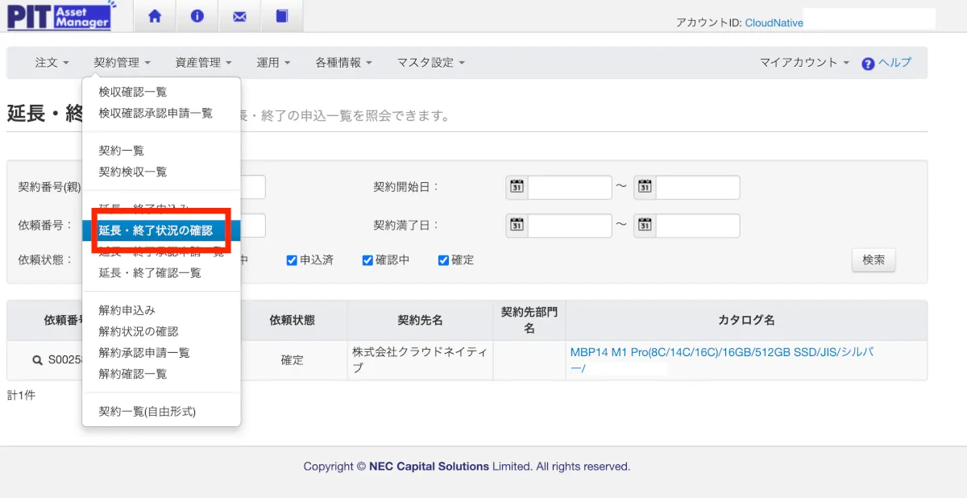
Task: Select 延長・終了状況の確認 menu item
Action: point(156,230)
